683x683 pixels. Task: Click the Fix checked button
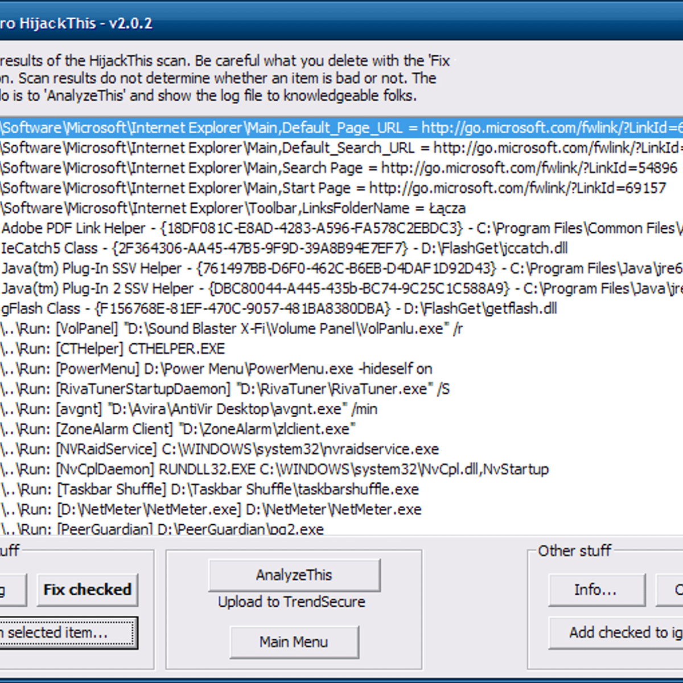point(87,590)
